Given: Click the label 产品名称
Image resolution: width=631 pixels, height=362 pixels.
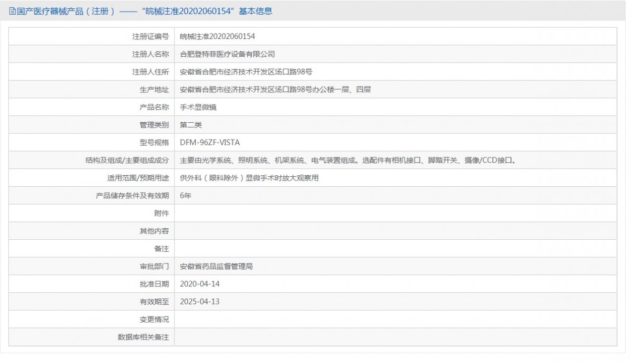Looking at the screenshot, I should [x=154, y=107].
